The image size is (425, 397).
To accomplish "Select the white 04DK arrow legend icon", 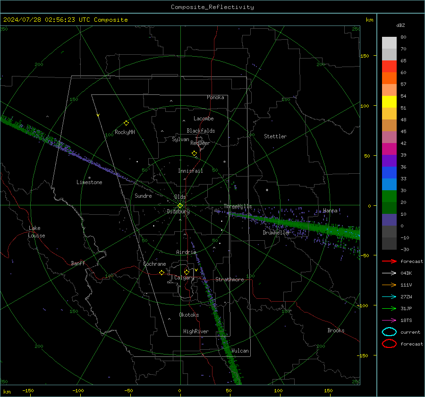I will pos(389,273).
